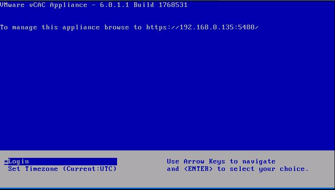
Task: Click 'Use Arrow Keys to navigate' hint text
Action: point(221,161)
